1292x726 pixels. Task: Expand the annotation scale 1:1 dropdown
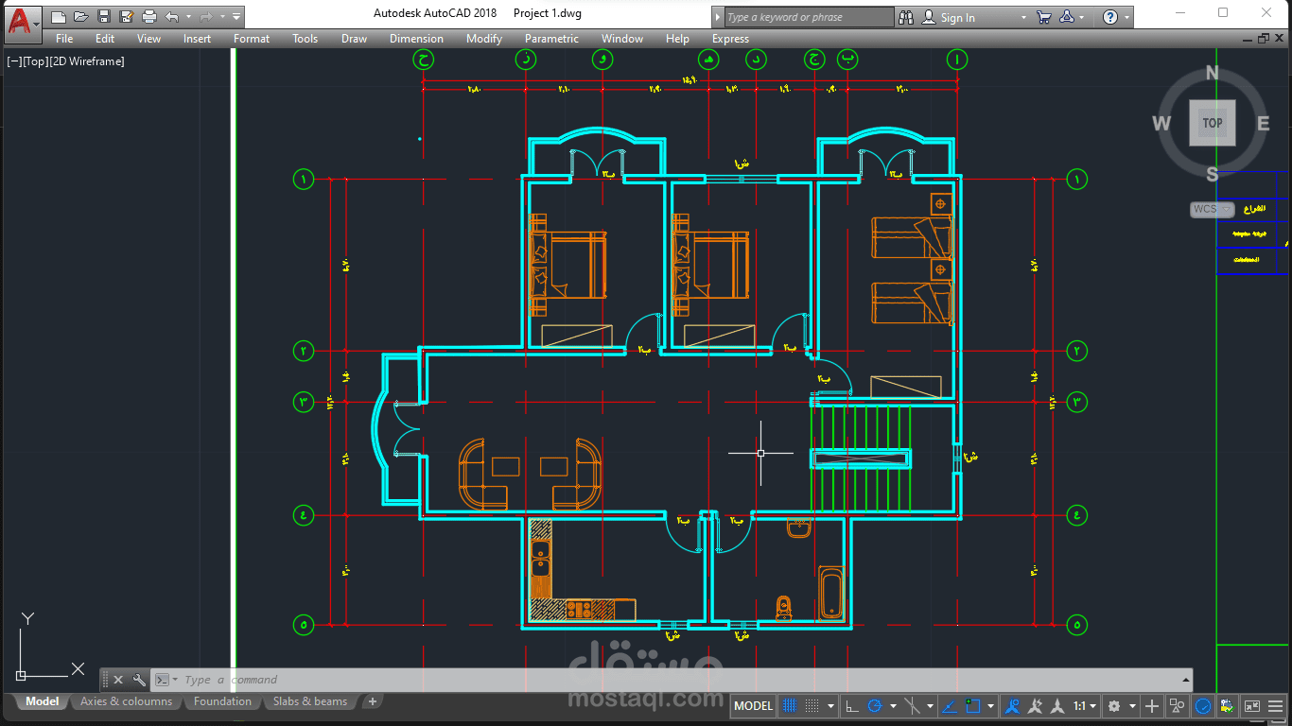1085,706
